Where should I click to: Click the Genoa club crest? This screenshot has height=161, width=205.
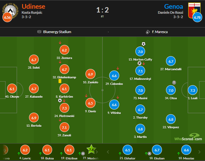pos(194,9)
